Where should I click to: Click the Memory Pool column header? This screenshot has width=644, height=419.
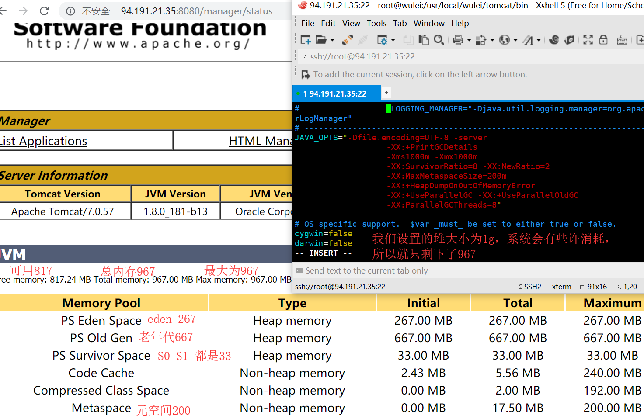(101, 303)
